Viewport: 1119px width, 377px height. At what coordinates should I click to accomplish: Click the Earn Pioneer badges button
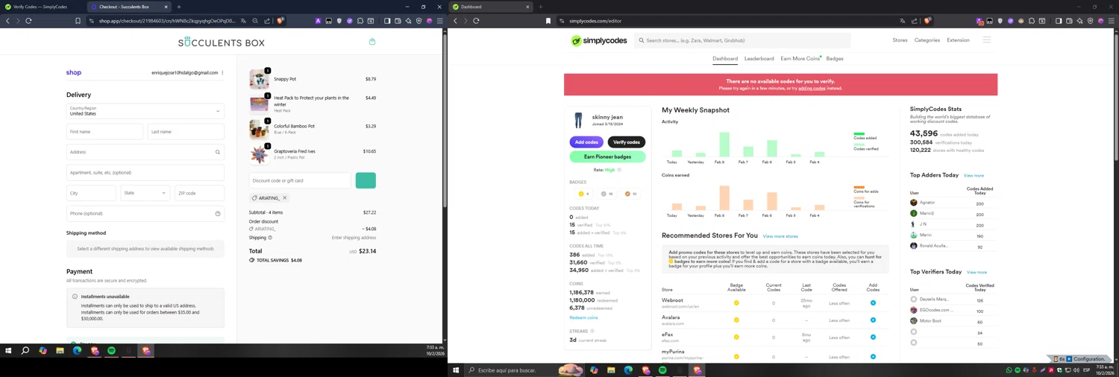click(x=607, y=156)
